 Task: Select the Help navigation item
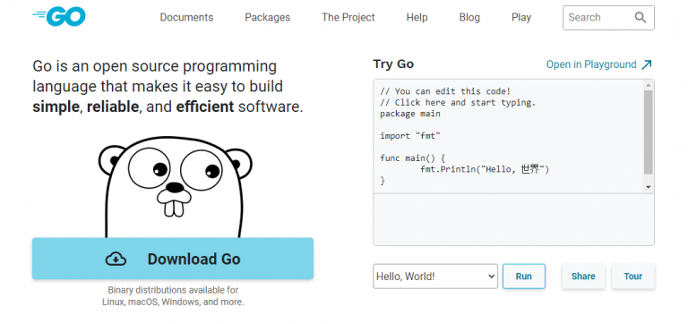click(x=417, y=18)
